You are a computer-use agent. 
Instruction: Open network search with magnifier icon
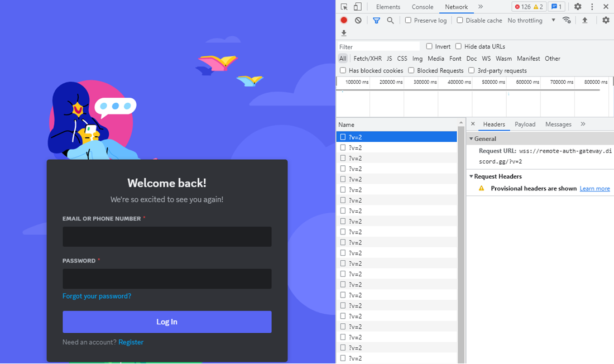coord(390,20)
